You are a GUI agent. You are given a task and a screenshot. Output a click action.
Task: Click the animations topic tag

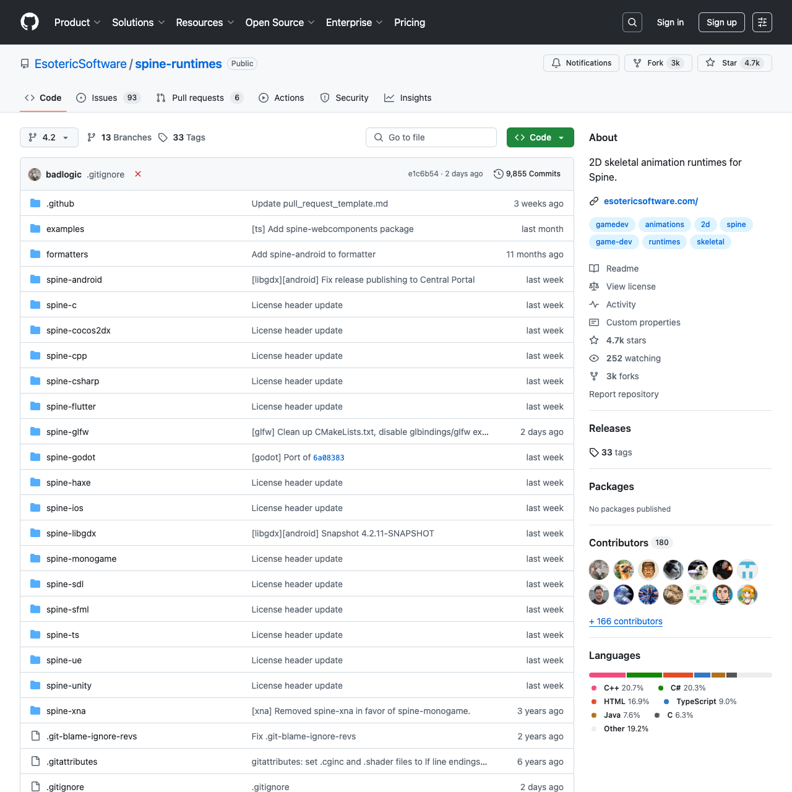click(665, 225)
